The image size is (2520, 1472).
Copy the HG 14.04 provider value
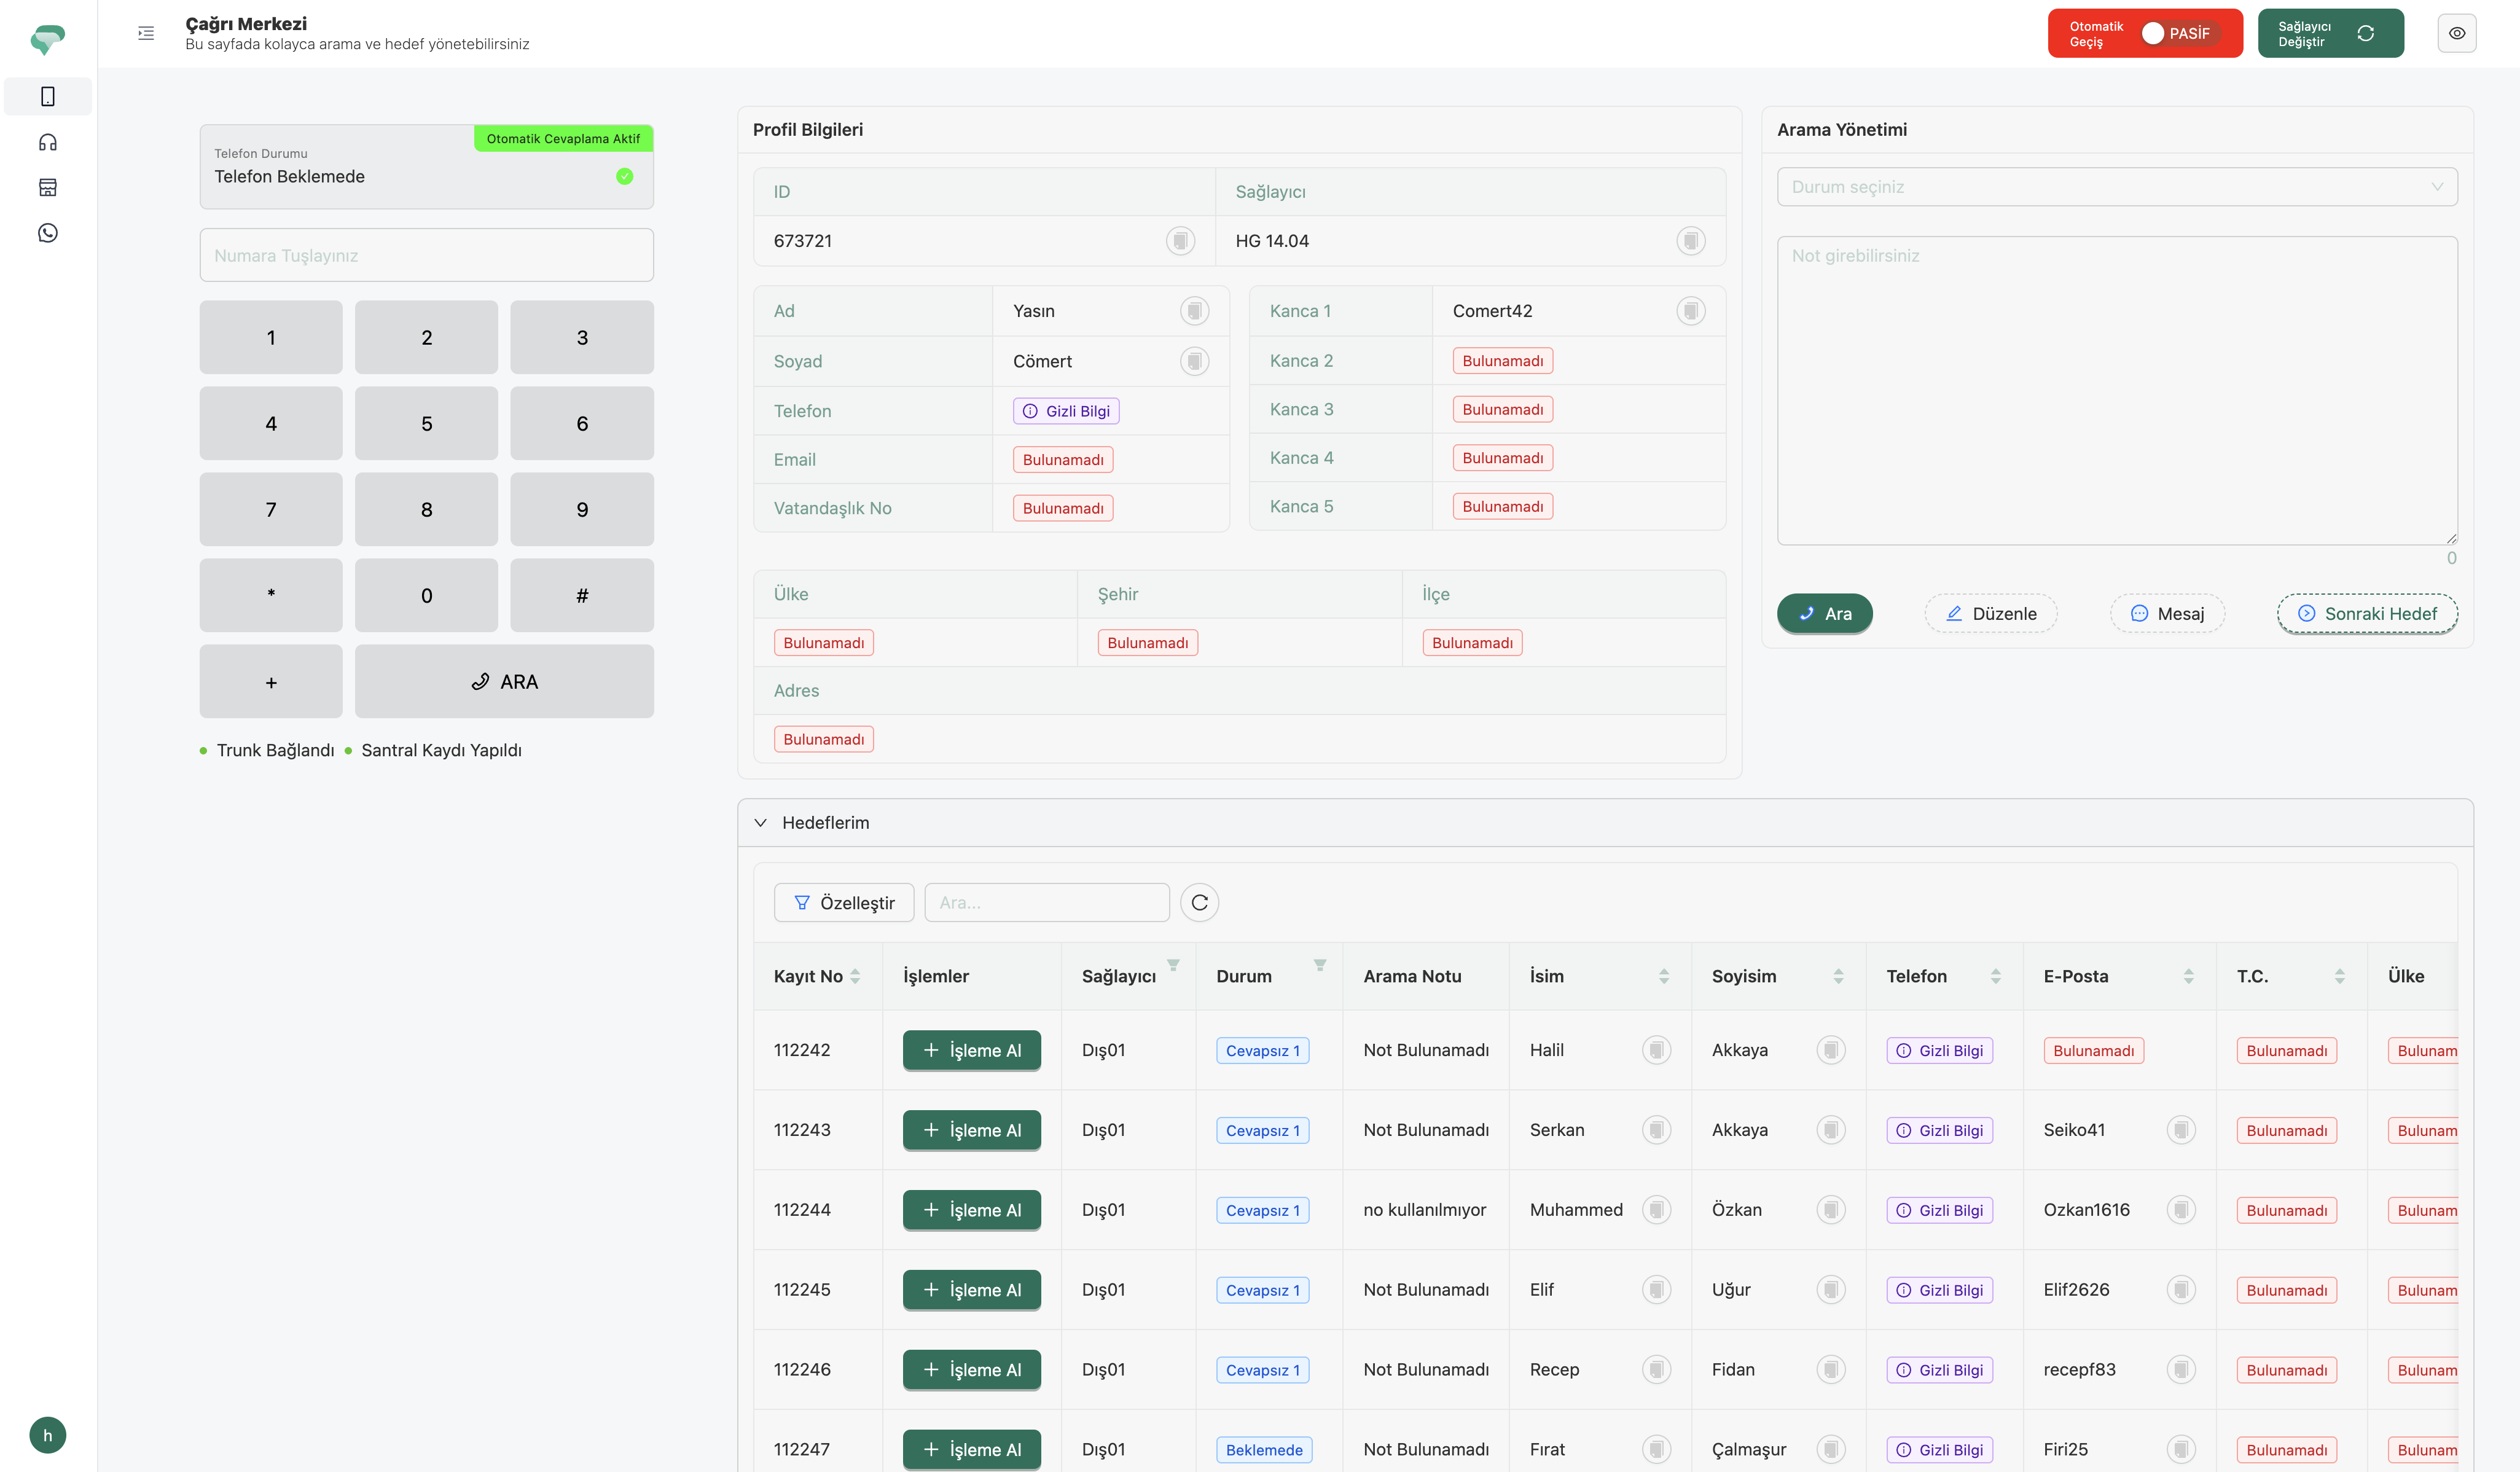click(x=1690, y=241)
